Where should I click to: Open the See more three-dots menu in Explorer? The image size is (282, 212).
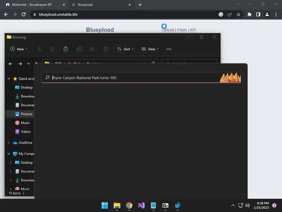coord(169,49)
